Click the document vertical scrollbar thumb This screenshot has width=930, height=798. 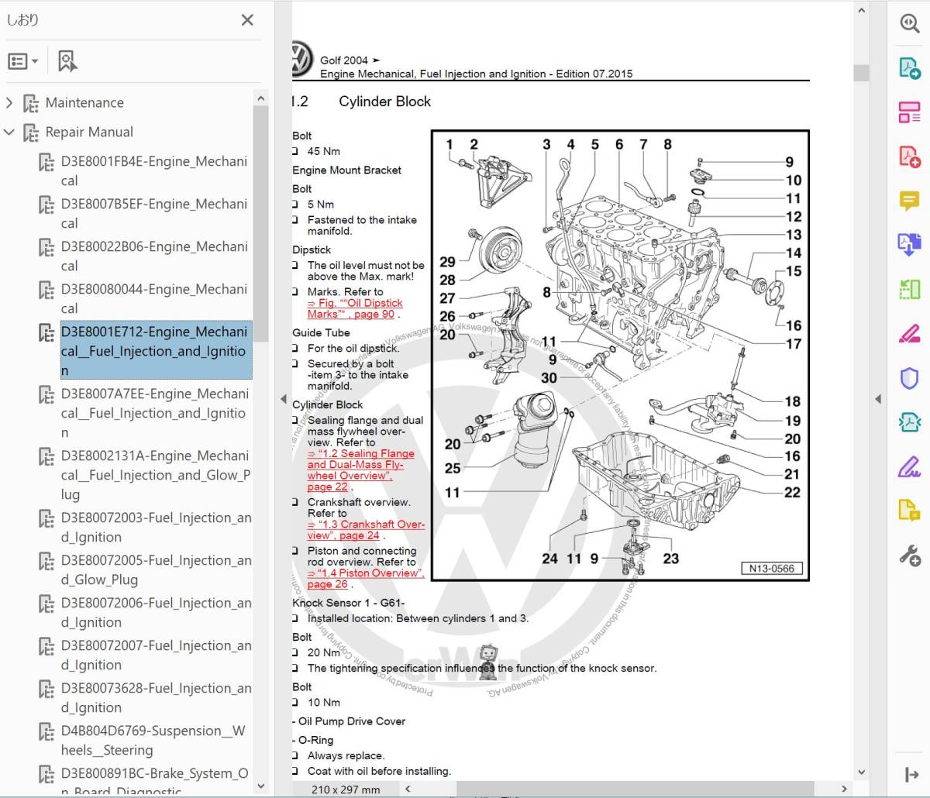point(861,73)
